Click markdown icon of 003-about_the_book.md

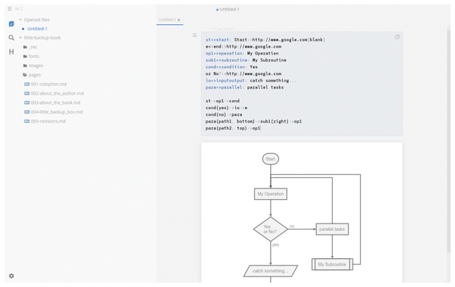(27, 103)
